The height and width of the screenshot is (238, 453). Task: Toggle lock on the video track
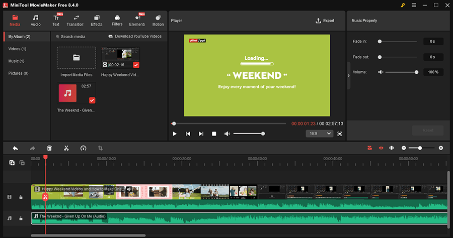[21, 197]
